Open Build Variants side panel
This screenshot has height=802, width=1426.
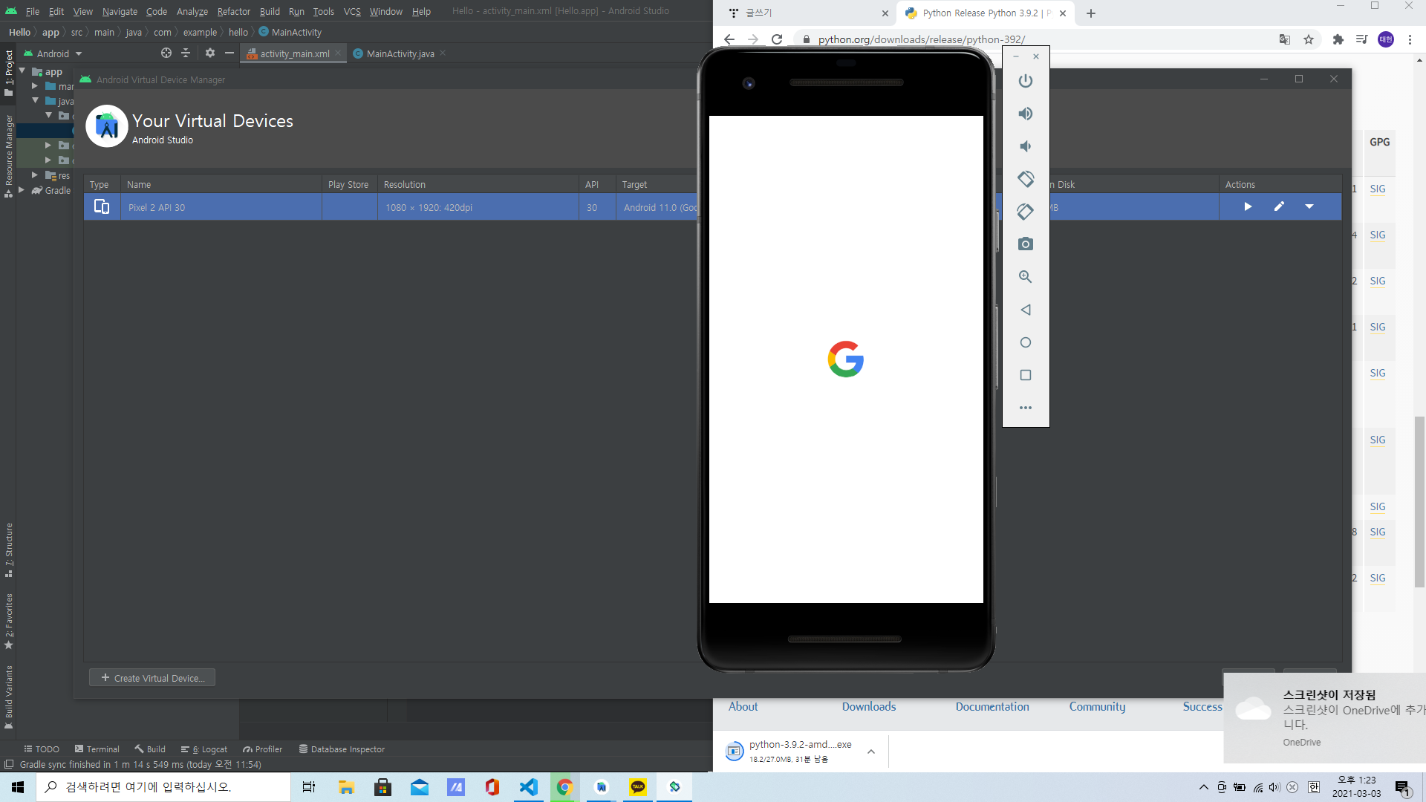[9, 697]
